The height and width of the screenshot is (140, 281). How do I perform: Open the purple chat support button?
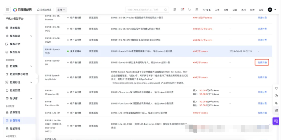276,121
